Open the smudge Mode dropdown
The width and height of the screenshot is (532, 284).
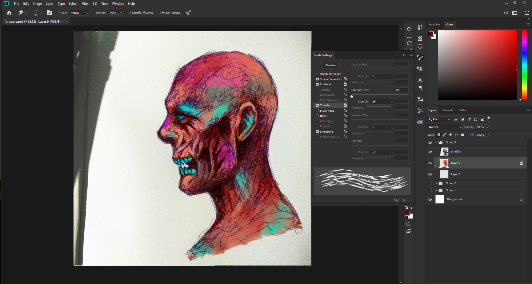79,13
